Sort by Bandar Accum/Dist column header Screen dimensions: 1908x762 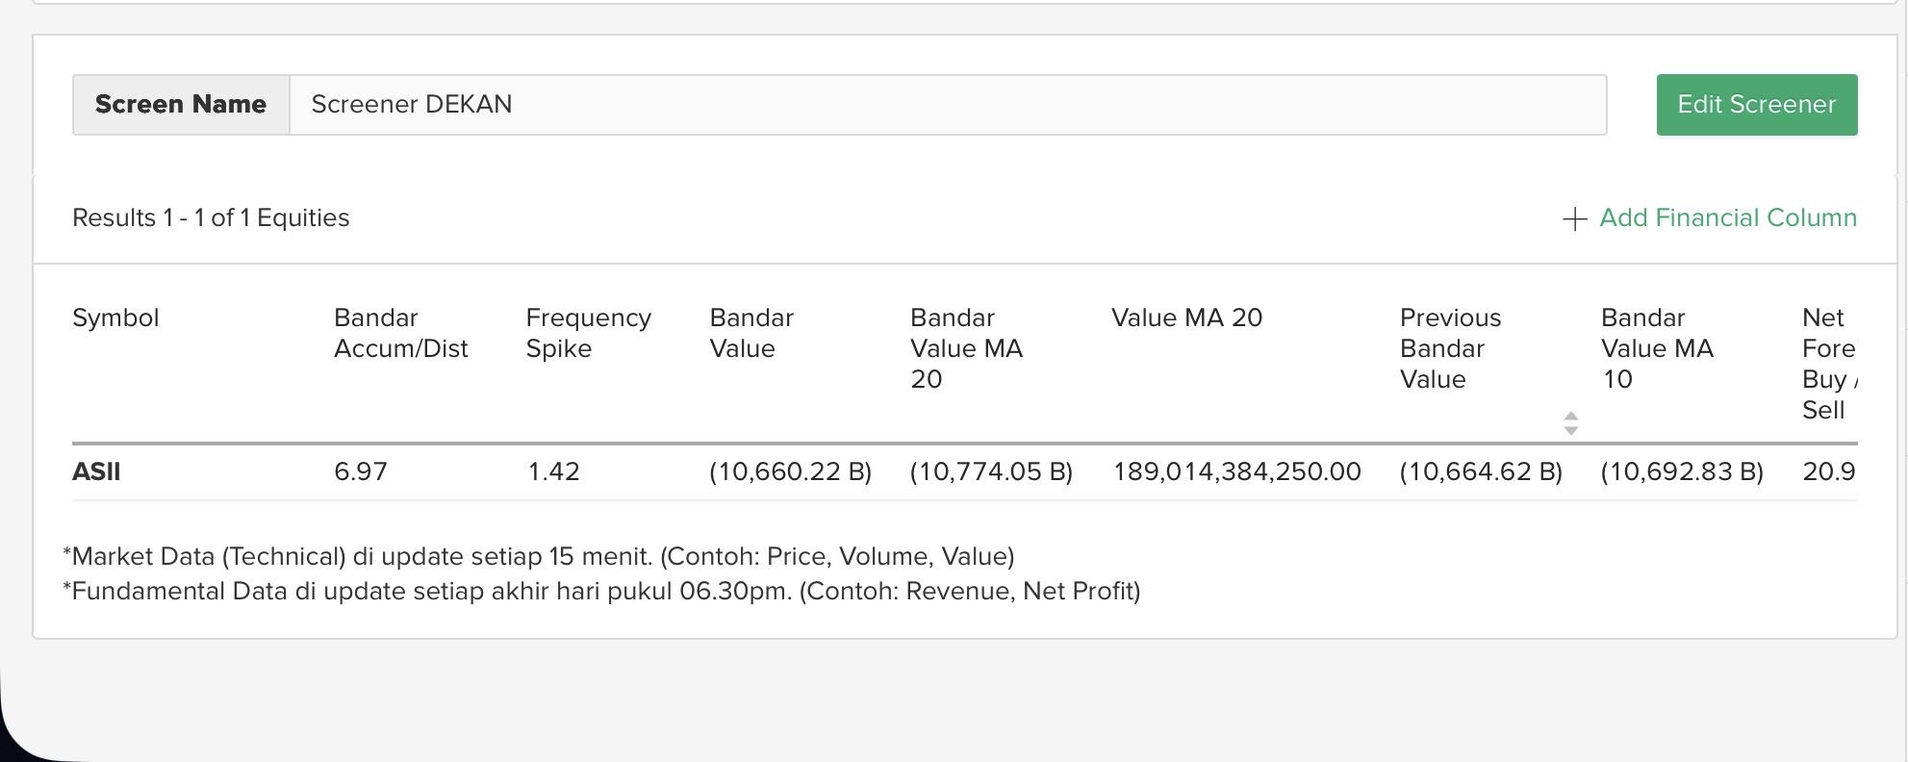point(400,333)
